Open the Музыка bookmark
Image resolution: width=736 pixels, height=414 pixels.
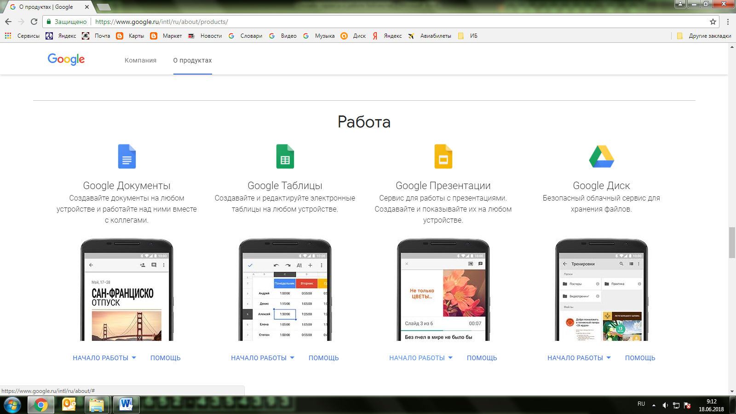318,36
